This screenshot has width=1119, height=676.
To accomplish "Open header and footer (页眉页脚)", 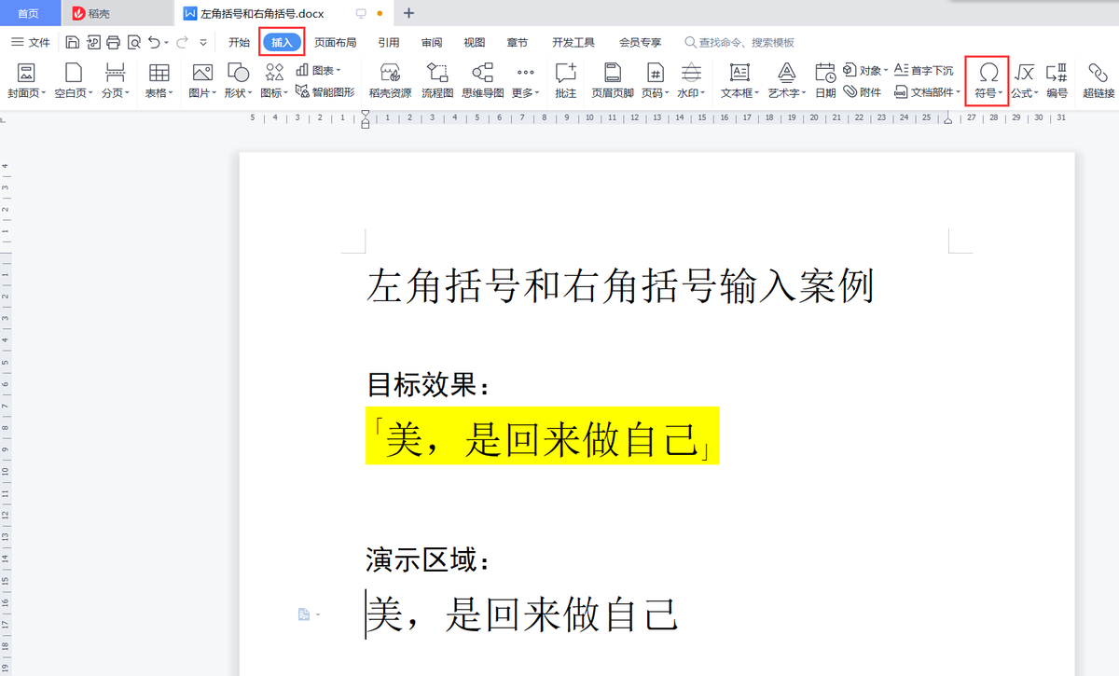I will [613, 81].
